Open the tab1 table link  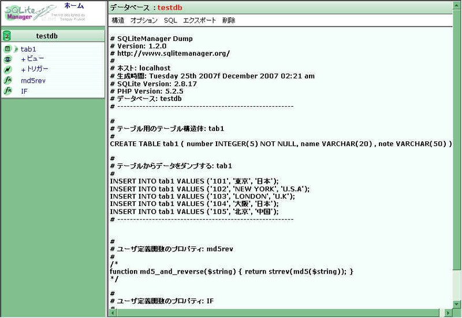pyautogui.click(x=28, y=49)
